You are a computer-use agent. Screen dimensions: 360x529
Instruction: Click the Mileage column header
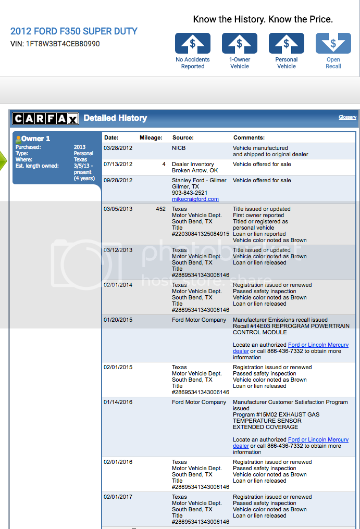coord(151,137)
